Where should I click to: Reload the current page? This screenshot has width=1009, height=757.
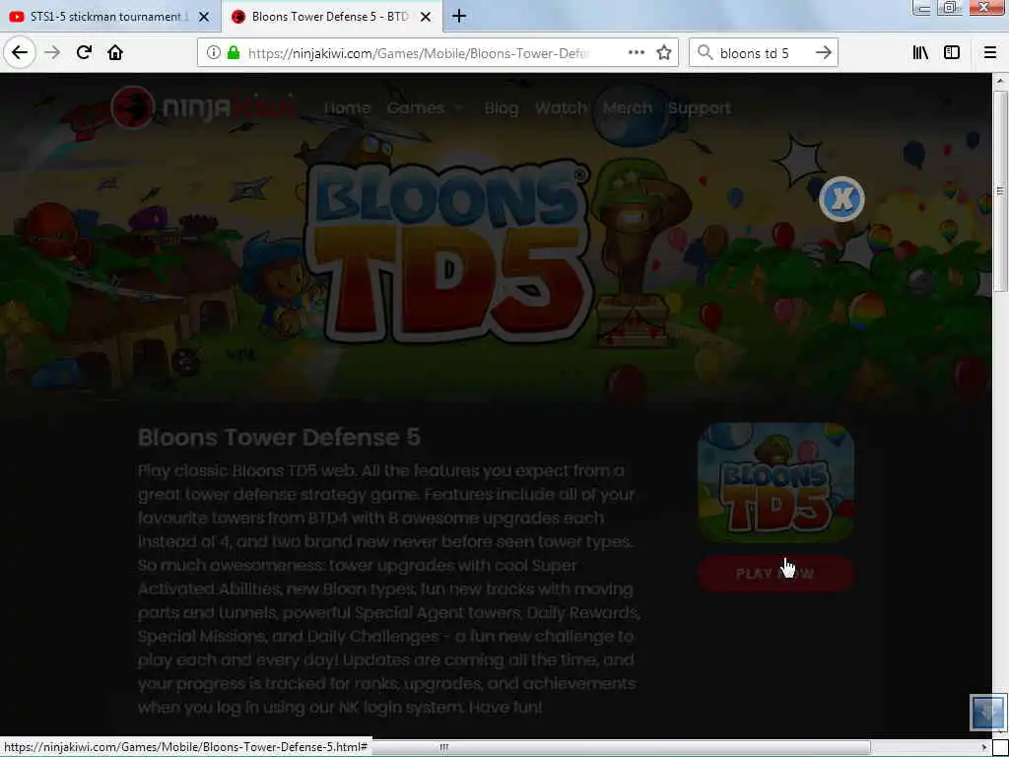pyautogui.click(x=84, y=53)
